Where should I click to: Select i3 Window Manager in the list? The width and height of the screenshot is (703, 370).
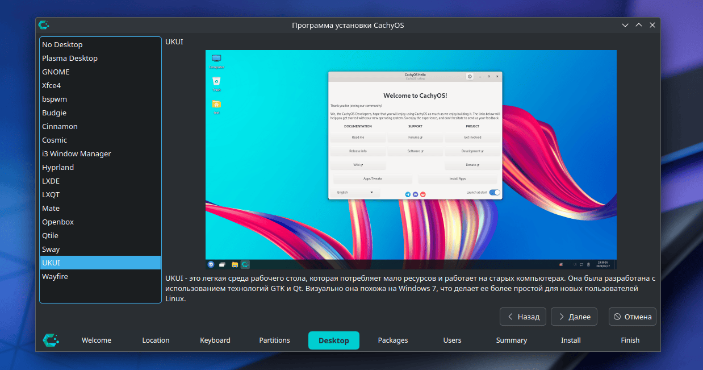pos(77,153)
